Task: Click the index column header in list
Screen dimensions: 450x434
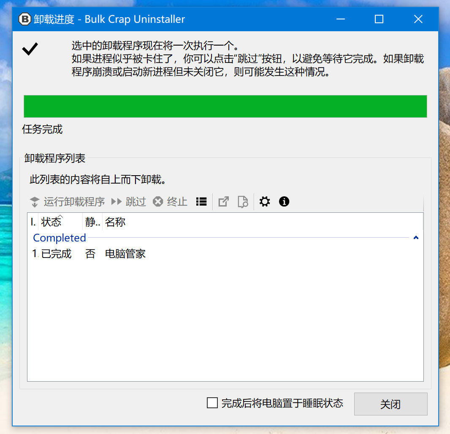Action: [33, 222]
